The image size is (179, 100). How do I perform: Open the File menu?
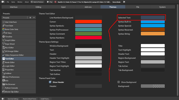click(8, 2)
